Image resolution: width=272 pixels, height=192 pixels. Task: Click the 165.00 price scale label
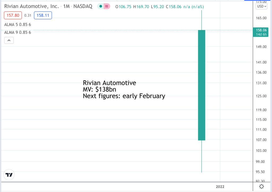261,18
